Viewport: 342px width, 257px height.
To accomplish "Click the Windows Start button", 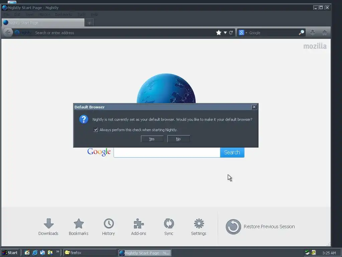I will (10, 253).
